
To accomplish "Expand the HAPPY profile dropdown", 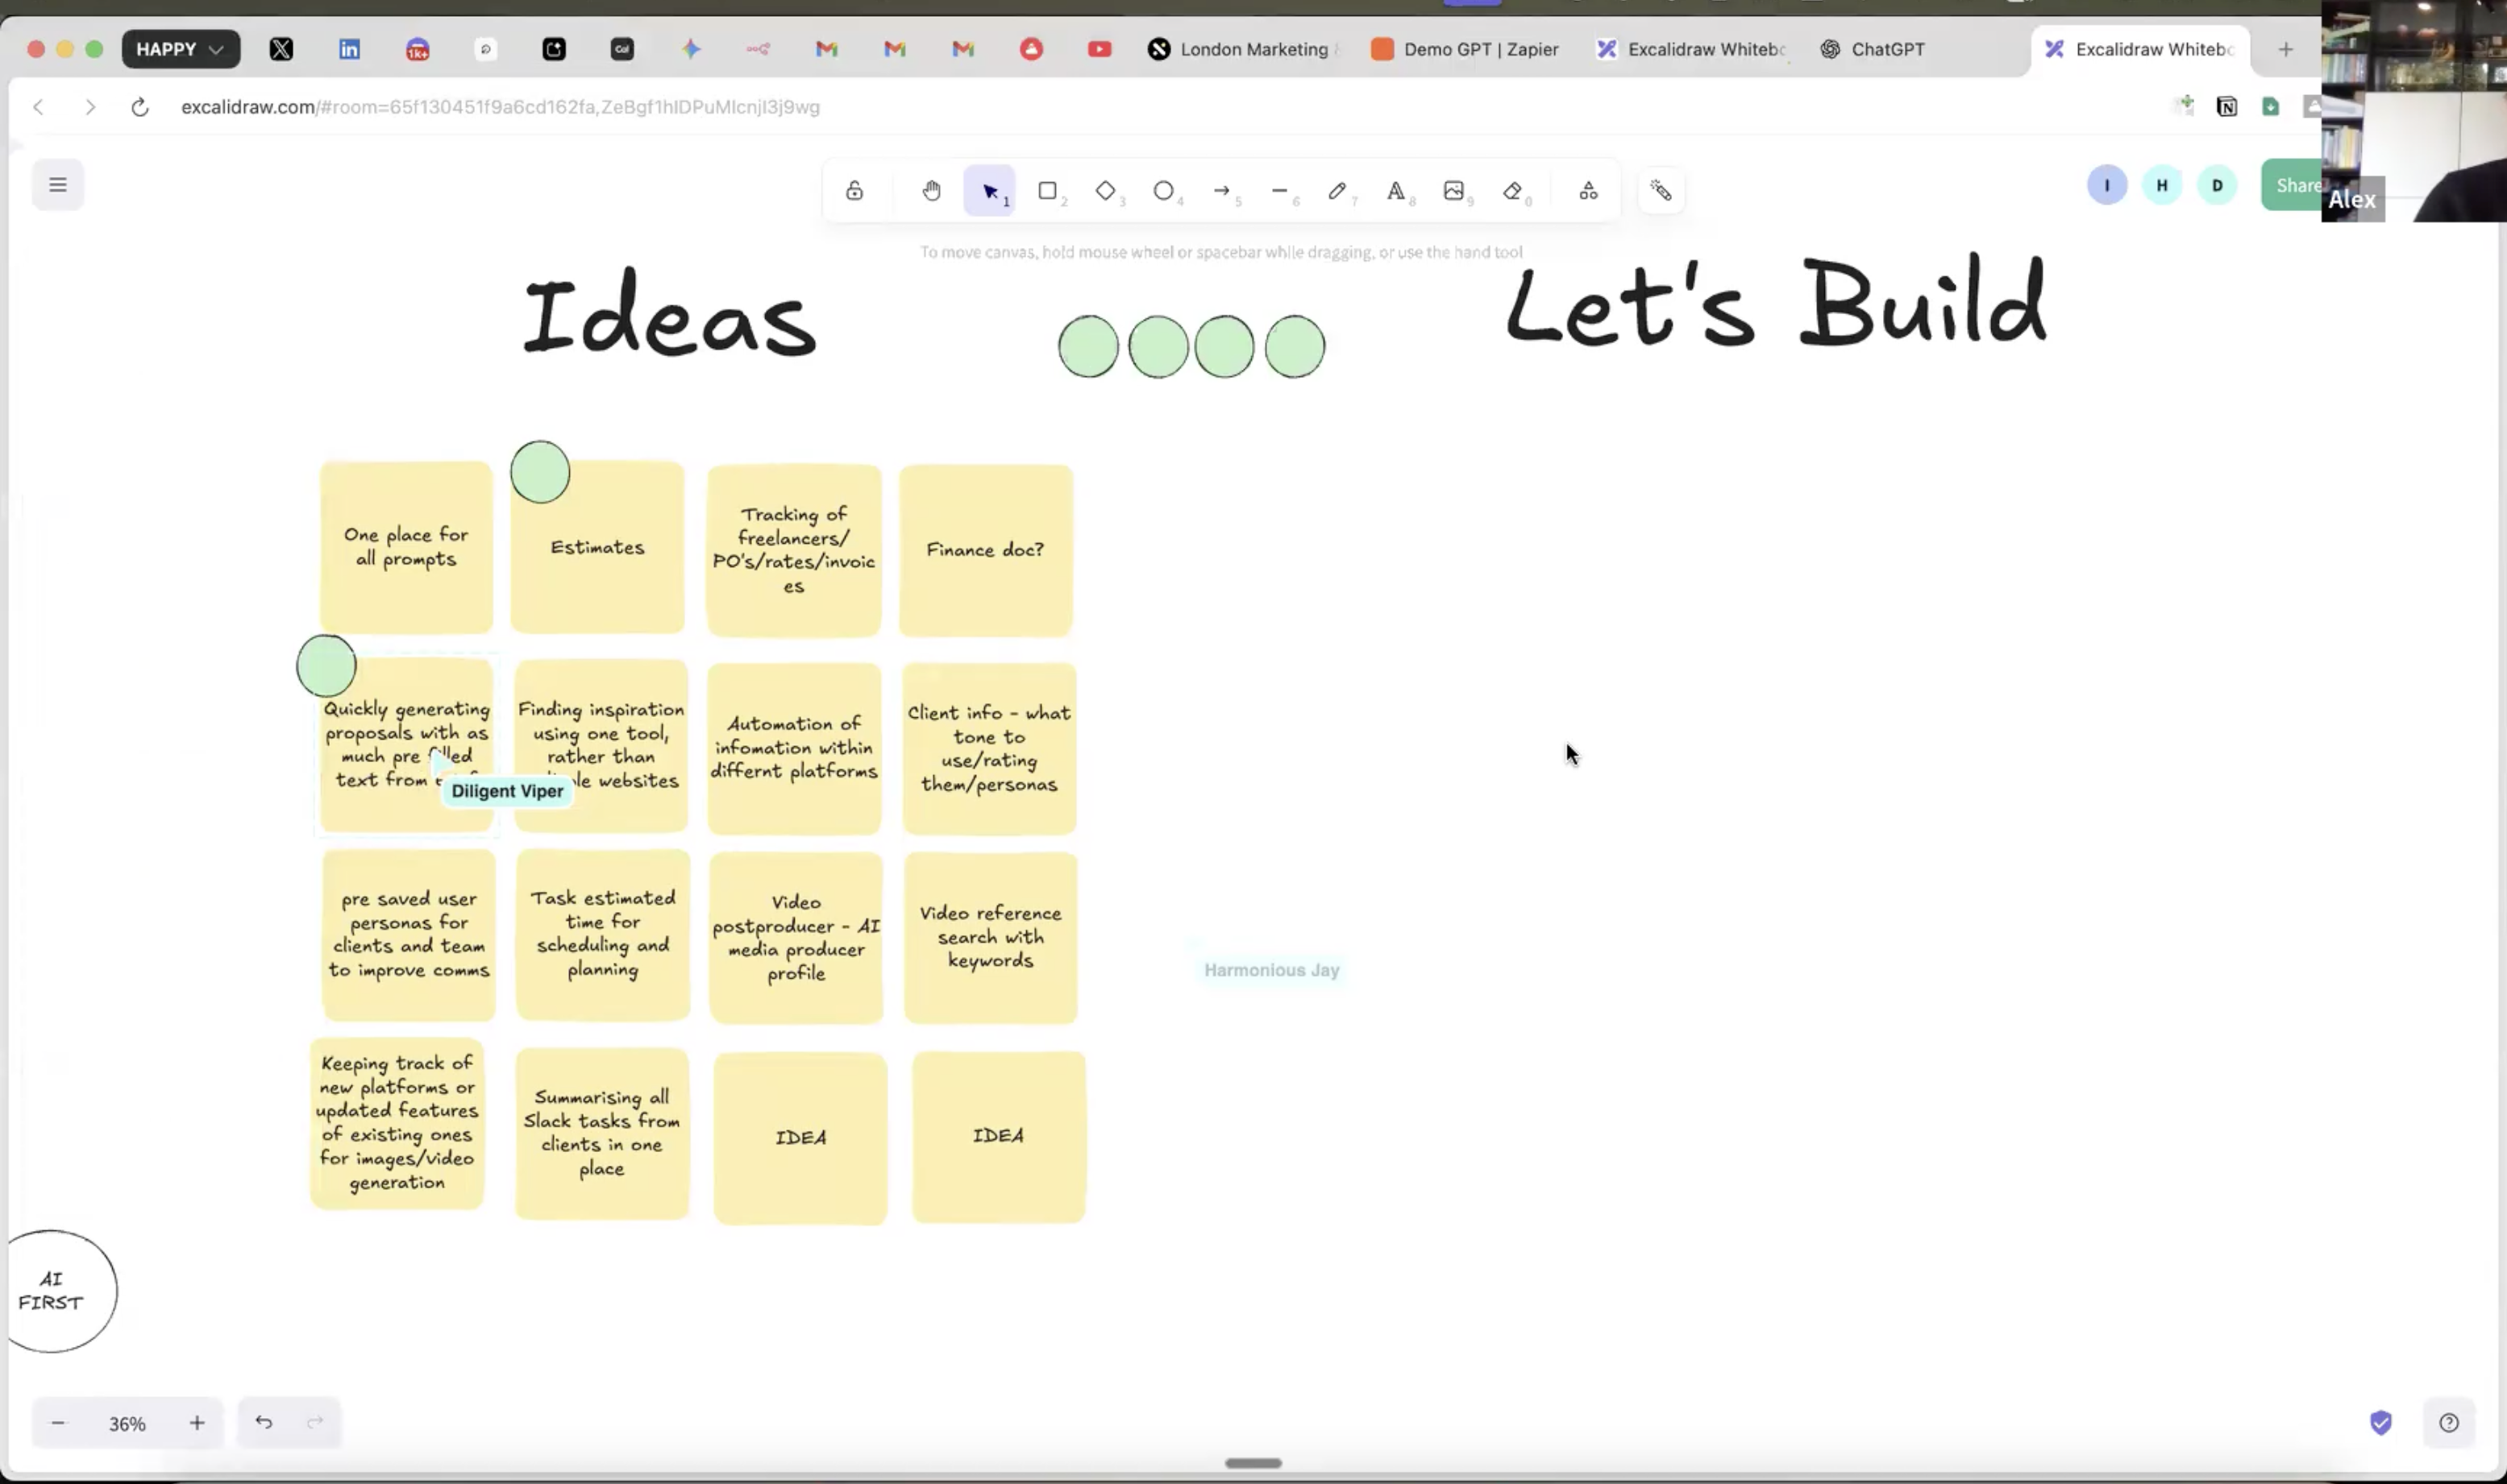I will (x=181, y=49).
